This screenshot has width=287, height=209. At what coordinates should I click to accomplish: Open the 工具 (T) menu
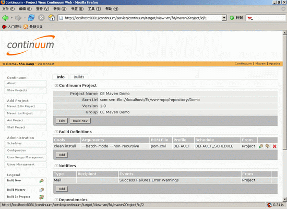[x=94, y=9]
